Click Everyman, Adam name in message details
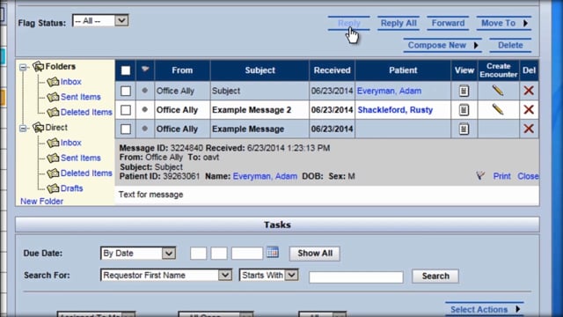 (265, 176)
